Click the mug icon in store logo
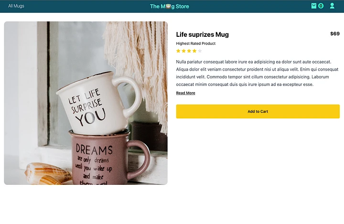Image resolution: width=344 pixels, height=224 pixels. click(x=168, y=6)
